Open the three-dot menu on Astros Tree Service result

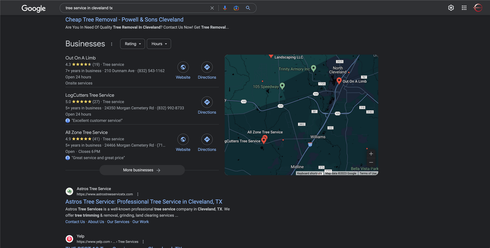click(138, 194)
